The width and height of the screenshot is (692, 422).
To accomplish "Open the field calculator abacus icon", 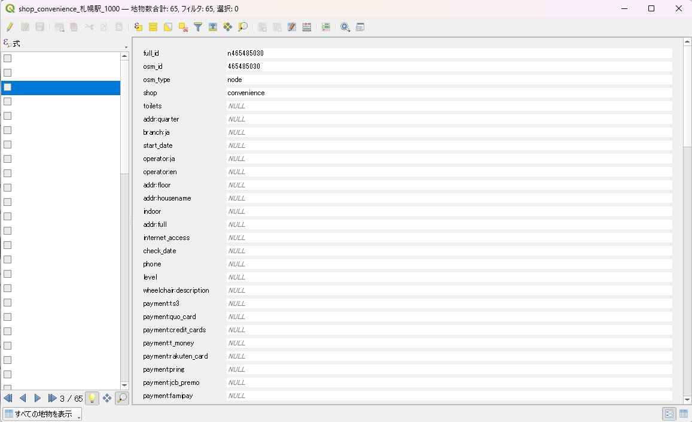I will click(307, 28).
